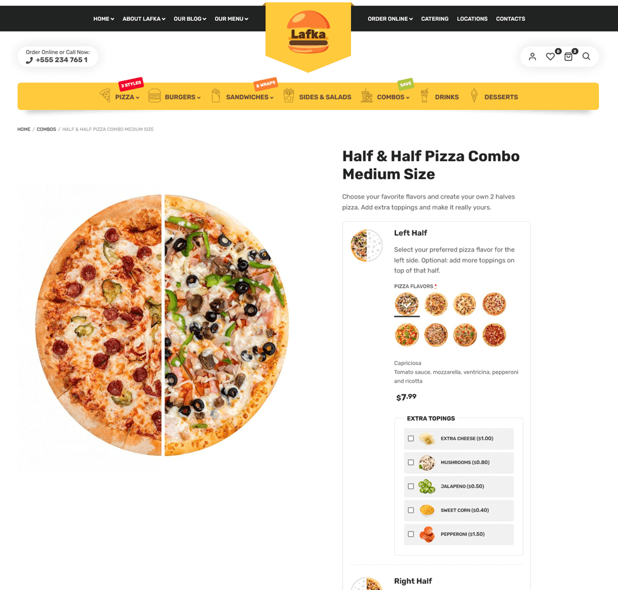Image resolution: width=618 pixels, height=590 pixels.
Task: Open the Combos dropdown menu
Action: 393,97
